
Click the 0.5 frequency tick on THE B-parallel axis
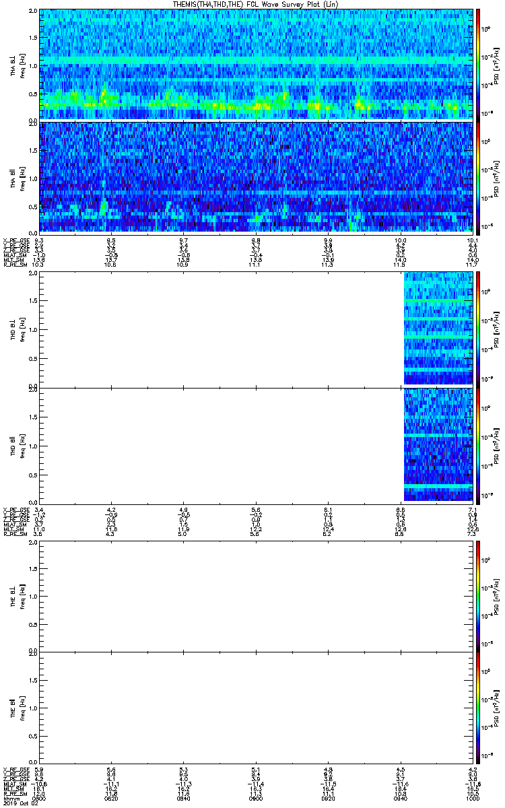coord(33,736)
